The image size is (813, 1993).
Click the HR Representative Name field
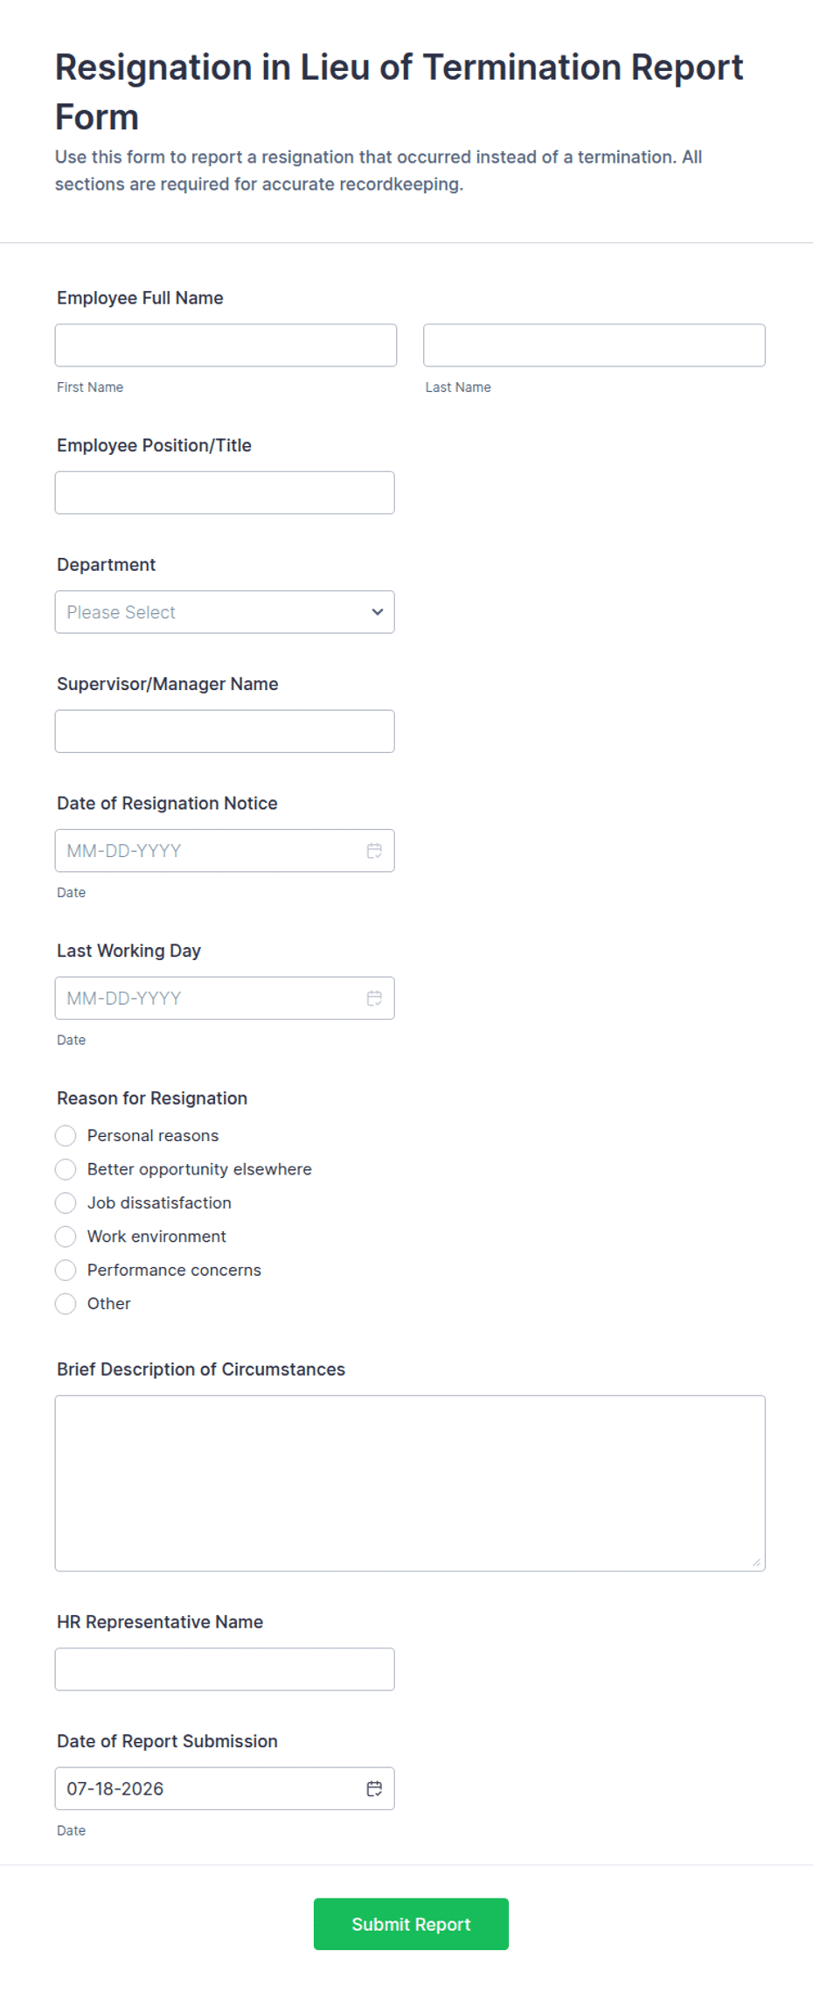(225, 1669)
